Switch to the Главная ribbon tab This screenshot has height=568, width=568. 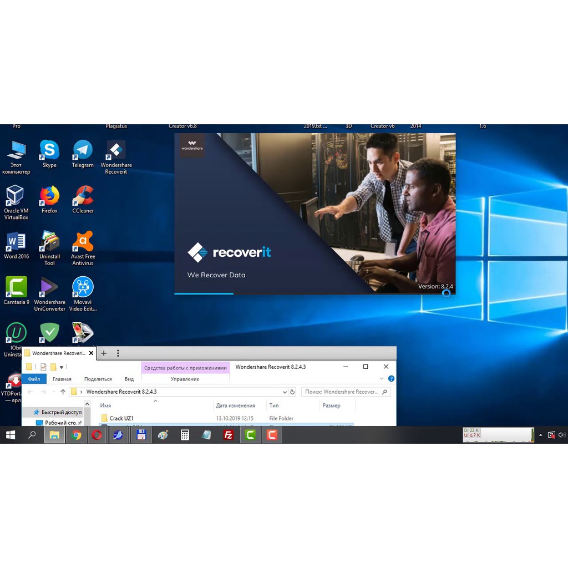[62, 379]
